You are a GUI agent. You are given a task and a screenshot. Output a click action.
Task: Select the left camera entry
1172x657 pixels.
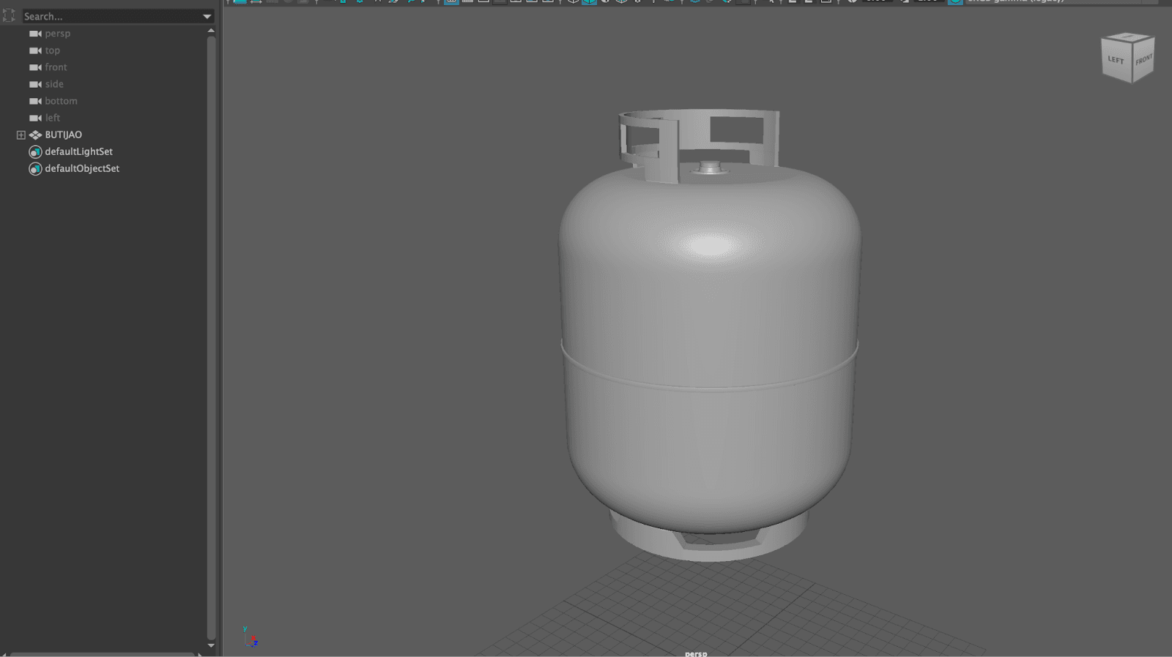(x=53, y=118)
